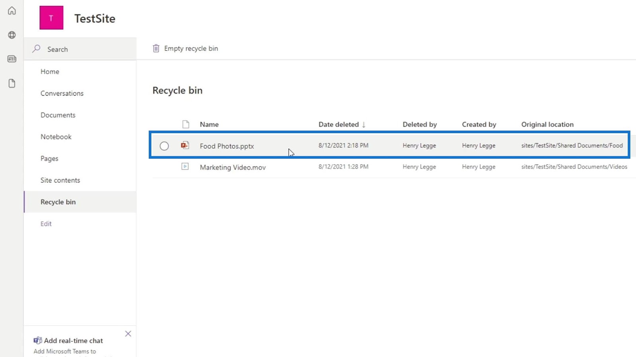This screenshot has width=636, height=357.
Task: Click Empty recycle bin button
Action: click(186, 48)
